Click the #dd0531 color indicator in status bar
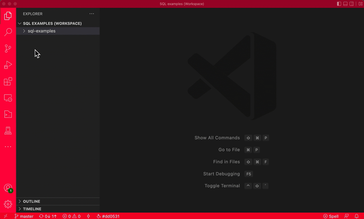 pyautogui.click(x=108, y=216)
